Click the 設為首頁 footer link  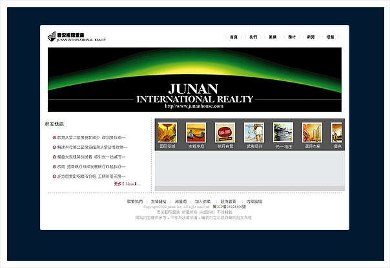(229, 202)
